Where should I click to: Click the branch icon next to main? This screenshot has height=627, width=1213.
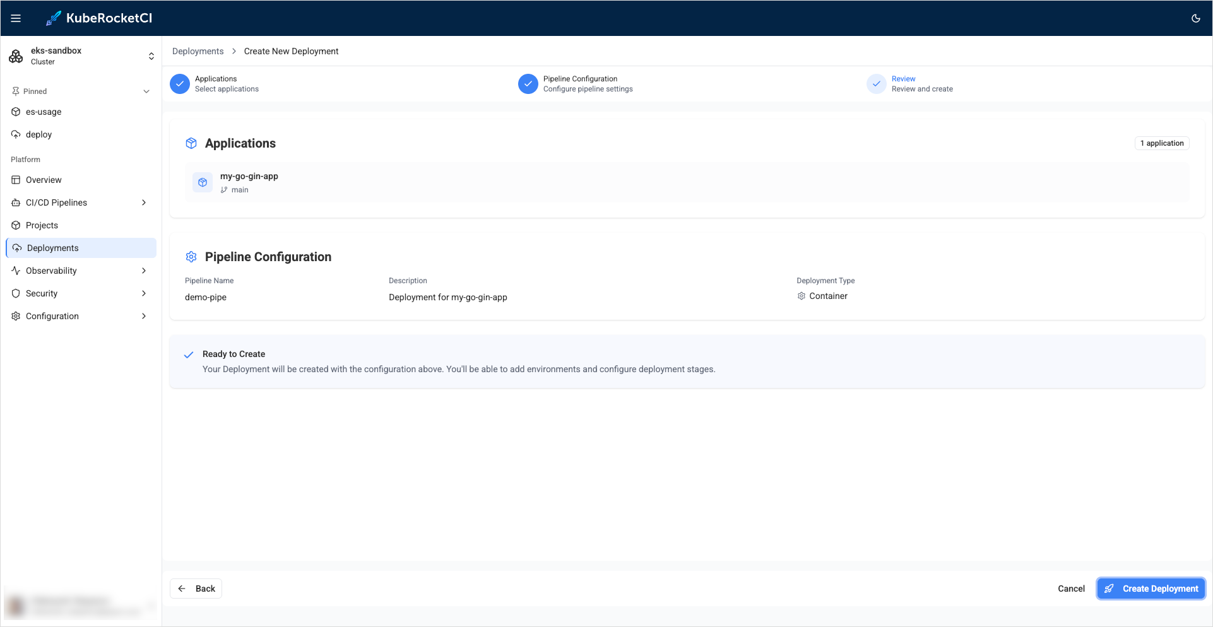(x=224, y=189)
